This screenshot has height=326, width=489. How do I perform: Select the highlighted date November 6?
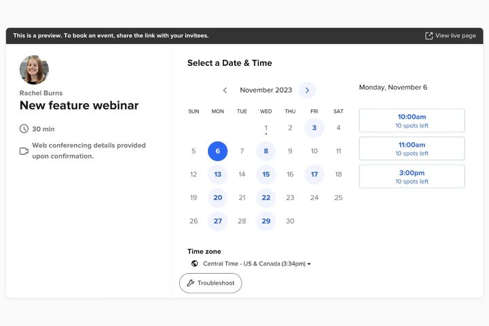click(x=218, y=151)
